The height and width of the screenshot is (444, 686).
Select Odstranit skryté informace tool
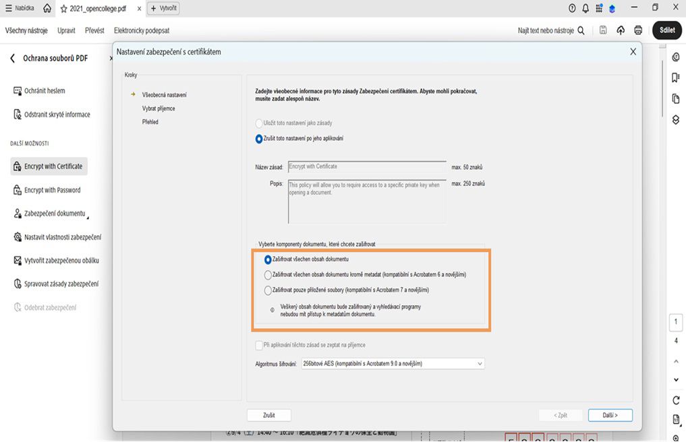[52, 115]
